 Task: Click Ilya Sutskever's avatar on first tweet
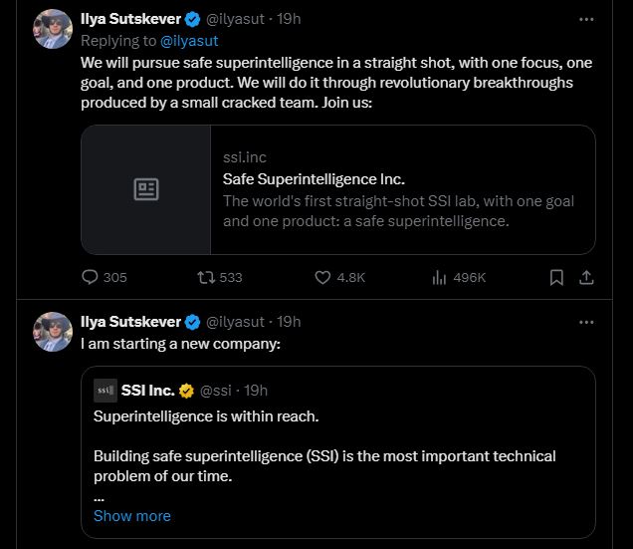(52, 28)
